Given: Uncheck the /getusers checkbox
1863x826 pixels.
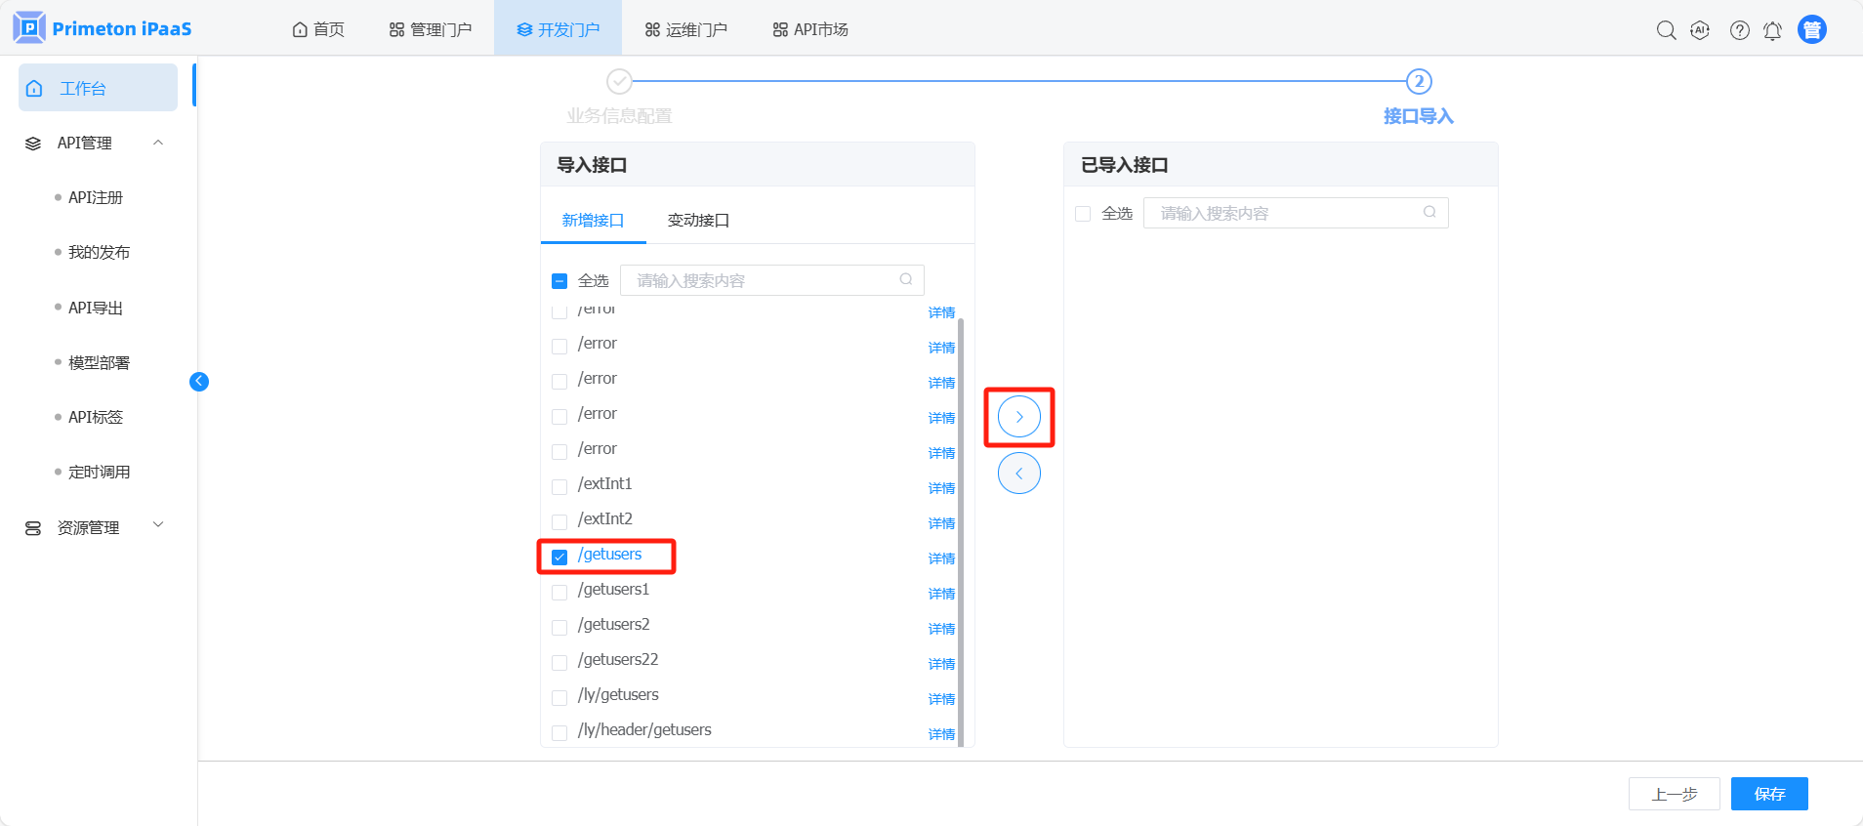Looking at the screenshot, I should click(x=559, y=557).
